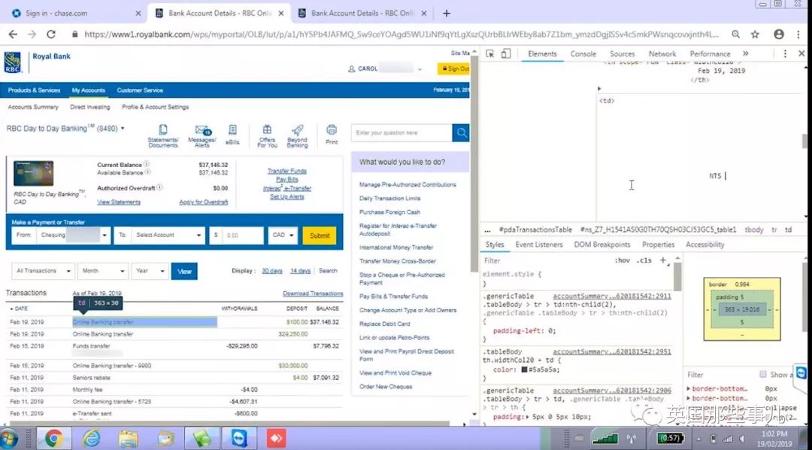Open View Statements link

point(119,202)
